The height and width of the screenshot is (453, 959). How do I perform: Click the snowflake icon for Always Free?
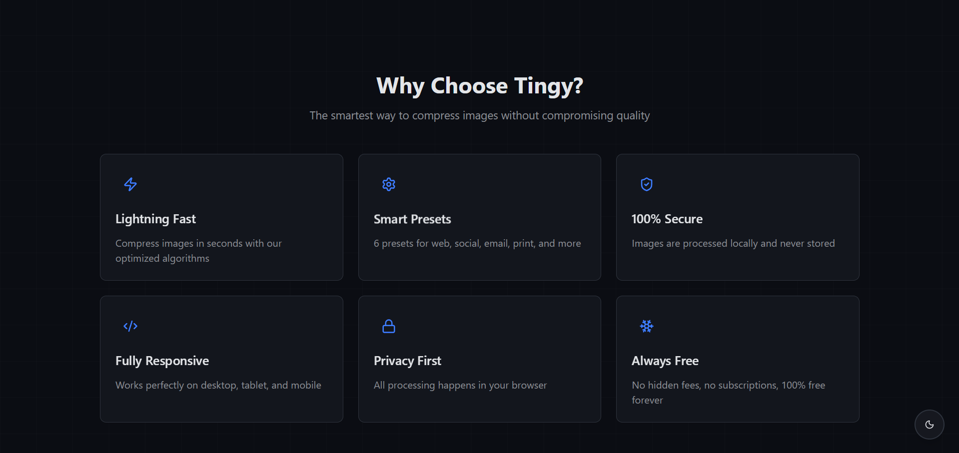point(647,326)
